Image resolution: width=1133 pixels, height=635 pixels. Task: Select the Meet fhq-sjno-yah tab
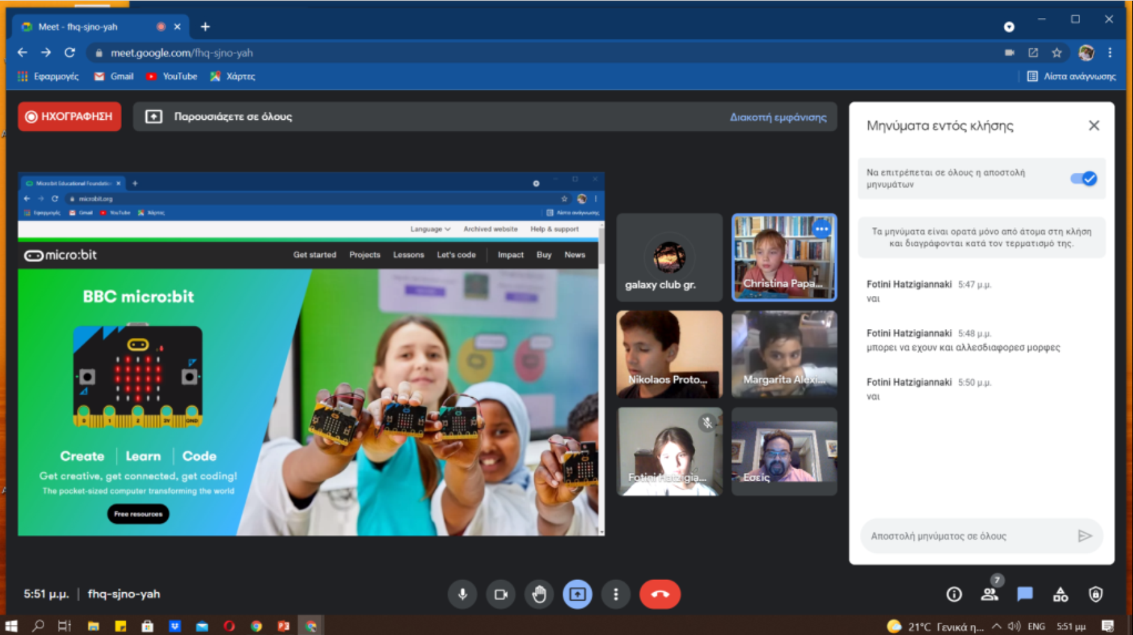[x=101, y=27]
